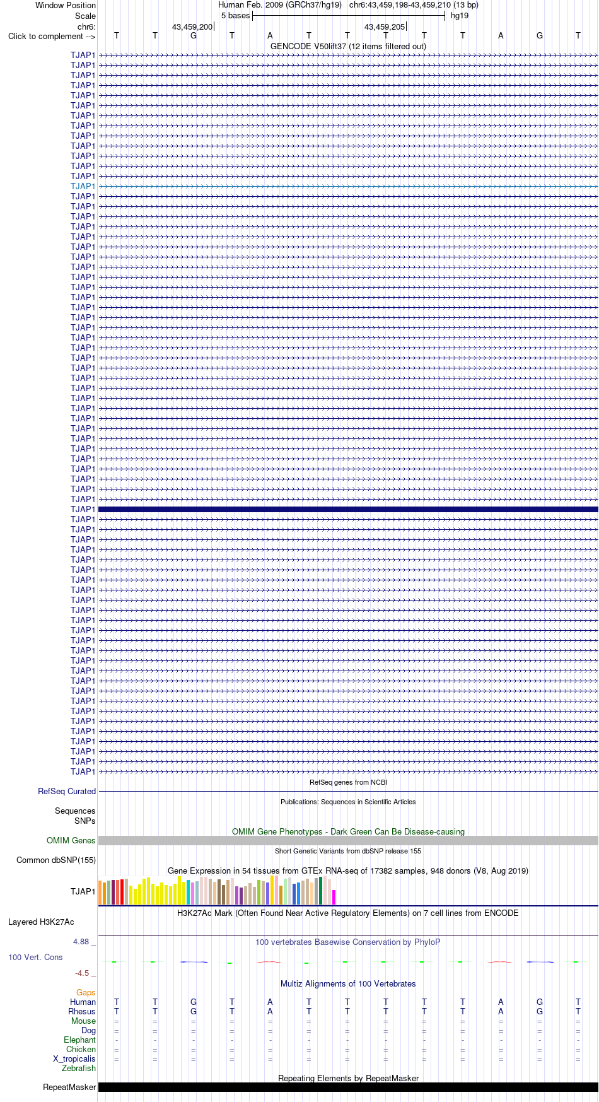Click the 'Scale' track label
Viewport: 599px width, 1102px height.
(x=85, y=16)
